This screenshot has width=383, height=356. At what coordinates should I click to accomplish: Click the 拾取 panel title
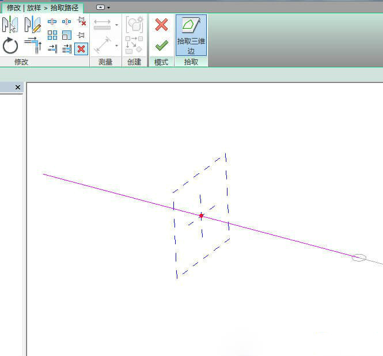[x=191, y=62]
